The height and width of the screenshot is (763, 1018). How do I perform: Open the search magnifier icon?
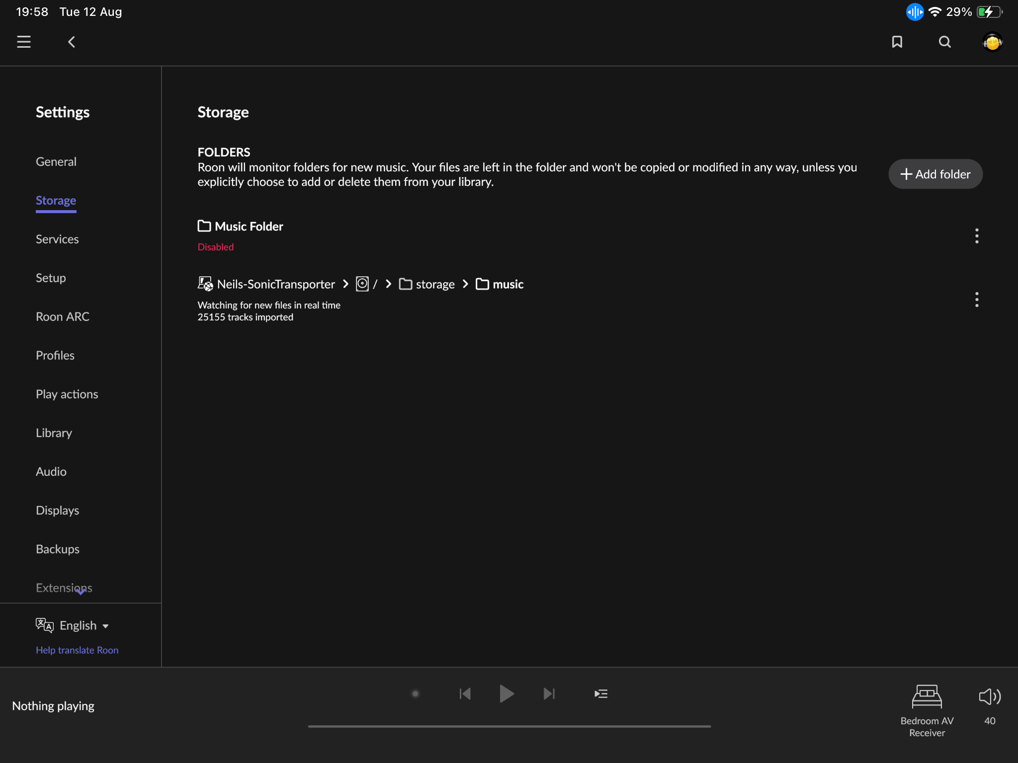944,42
